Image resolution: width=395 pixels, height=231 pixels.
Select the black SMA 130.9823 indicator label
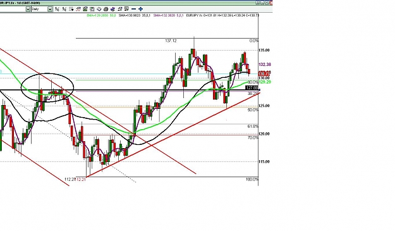pos(135,15)
